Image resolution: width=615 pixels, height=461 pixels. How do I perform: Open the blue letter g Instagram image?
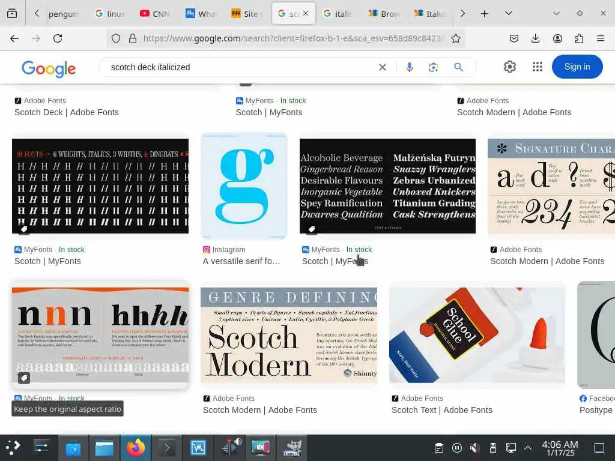(244, 186)
